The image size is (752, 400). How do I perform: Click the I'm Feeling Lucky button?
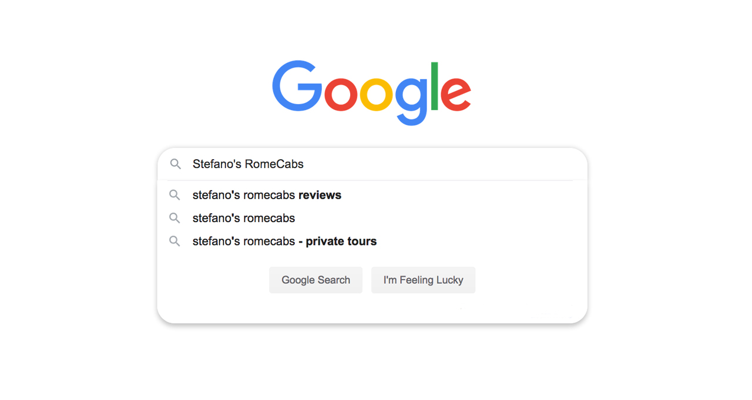[423, 280]
